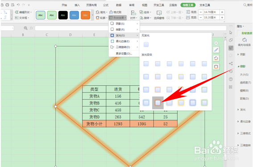Open 阴影(S) shadow submenu
Image resolution: width=253 pixels, height=167 pixels.
click(124, 24)
